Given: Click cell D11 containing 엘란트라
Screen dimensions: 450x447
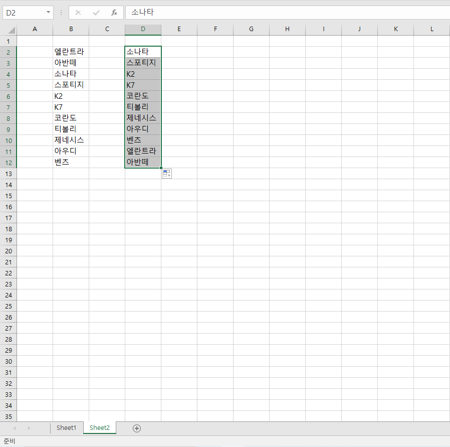Looking at the screenshot, I should tap(143, 152).
